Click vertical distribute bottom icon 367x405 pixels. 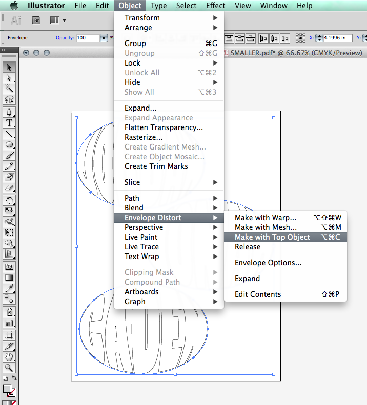point(250,38)
